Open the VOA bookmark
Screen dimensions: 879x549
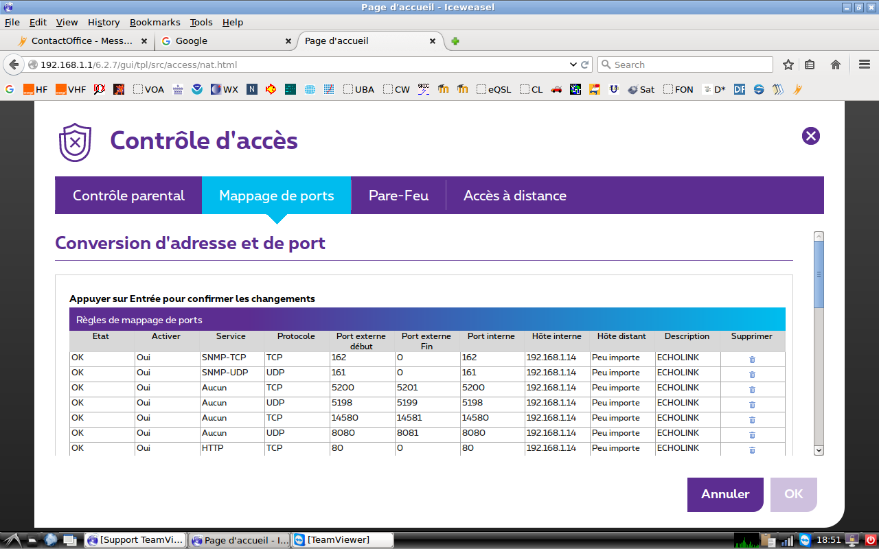pyautogui.click(x=148, y=89)
